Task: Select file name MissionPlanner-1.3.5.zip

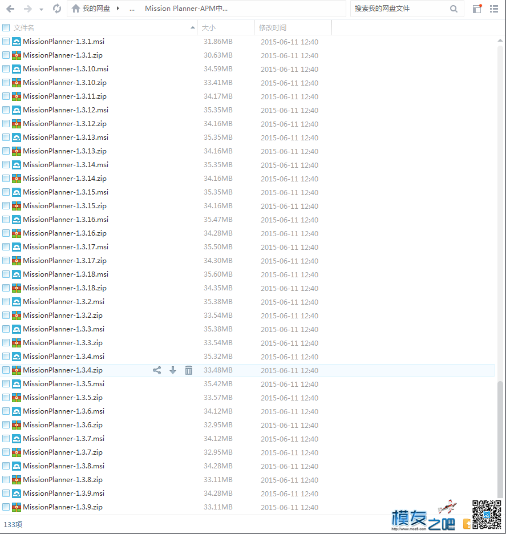Action: coord(63,398)
